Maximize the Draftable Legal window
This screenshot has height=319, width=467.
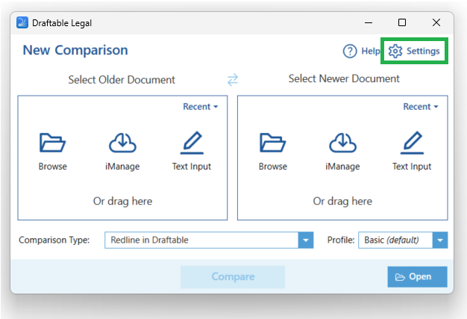402,22
